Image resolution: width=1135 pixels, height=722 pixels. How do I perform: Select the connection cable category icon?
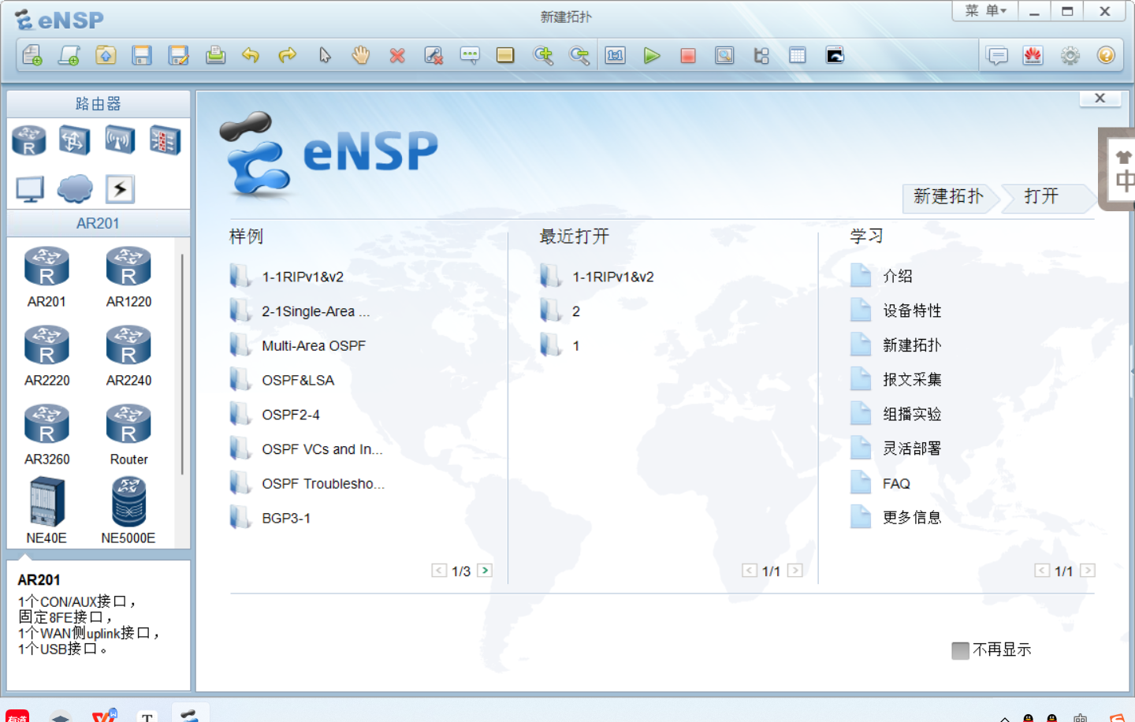pos(120,189)
